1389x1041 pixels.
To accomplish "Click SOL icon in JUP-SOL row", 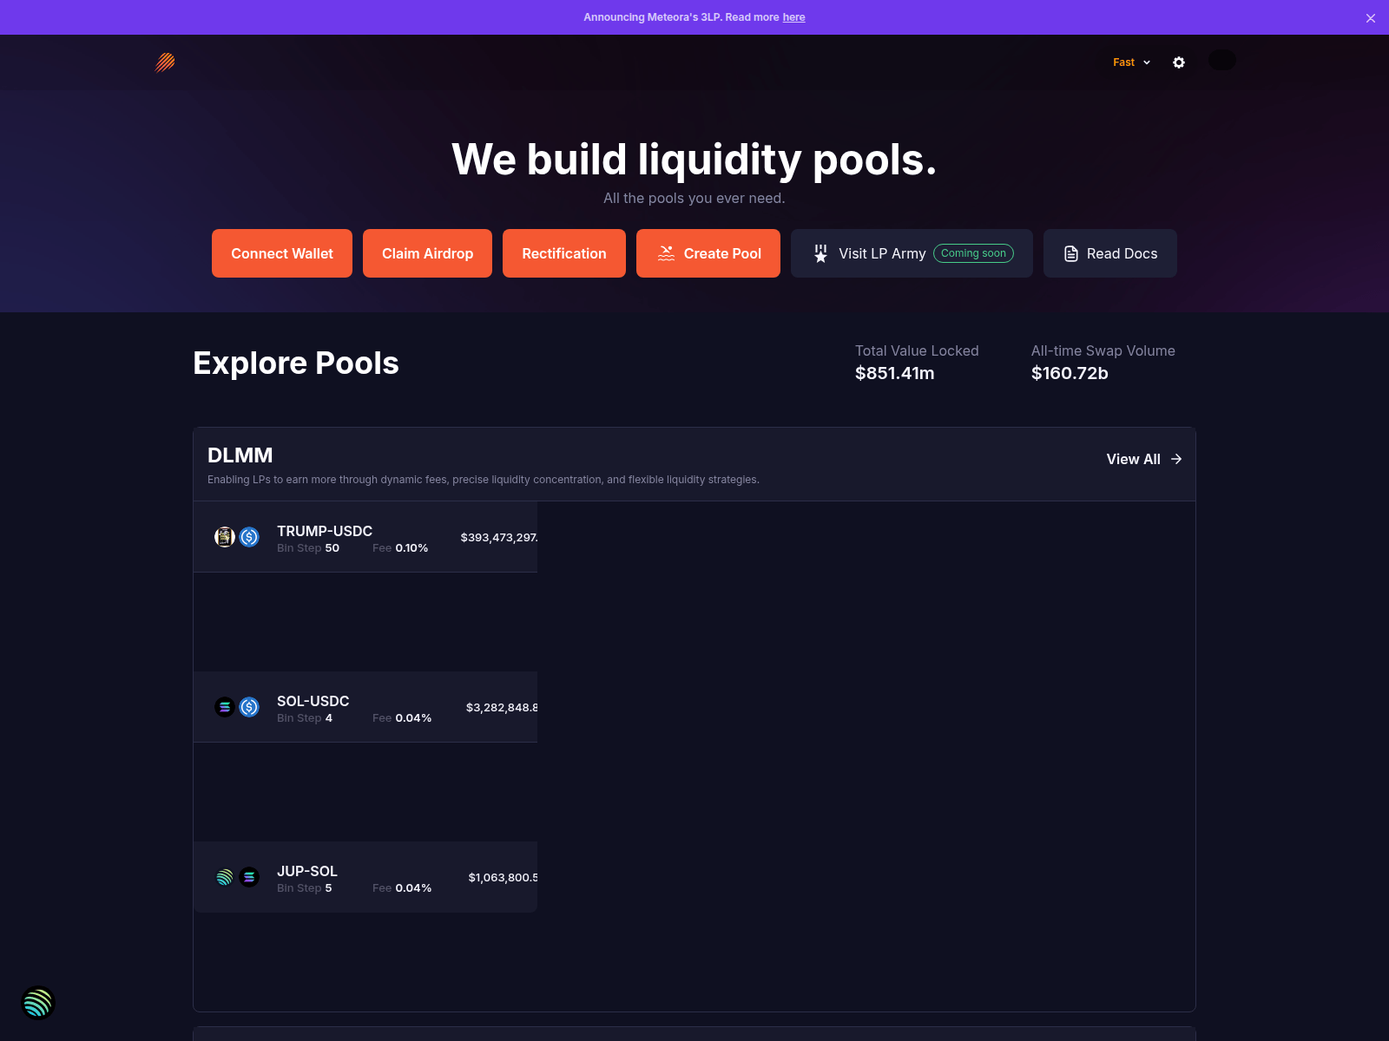I will (249, 877).
